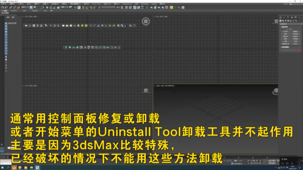Collapse the 对象类型 rollout
The image size is (303, 170).
point(284,27)
